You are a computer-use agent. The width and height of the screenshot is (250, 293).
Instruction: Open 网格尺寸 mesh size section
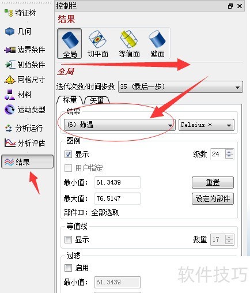tap(25, 80)
